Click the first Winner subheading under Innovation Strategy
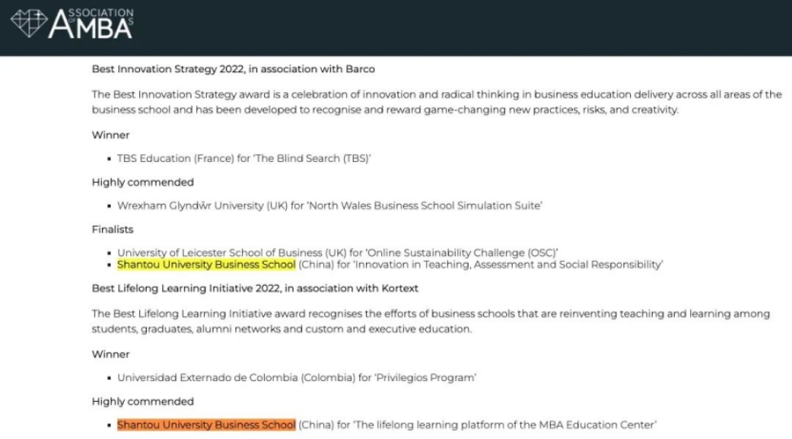 pyautogui.click(x=111, y=135)
